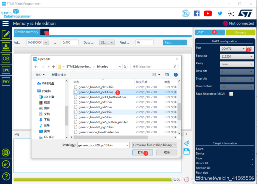Click the ST community network icon
The image size is (257, 184).
(x=231, y=14)
